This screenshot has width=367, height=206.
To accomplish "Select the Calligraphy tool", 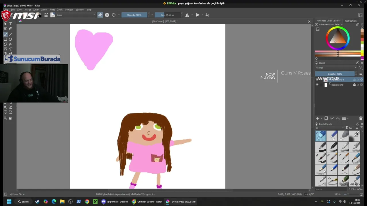I will coord(10,29).
